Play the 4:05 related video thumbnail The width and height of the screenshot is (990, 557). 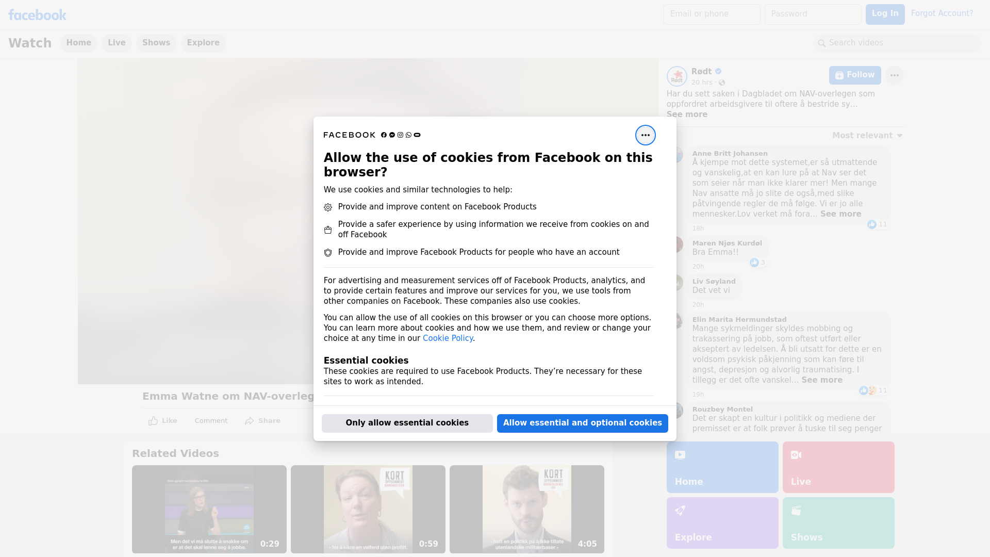point(526,509)
